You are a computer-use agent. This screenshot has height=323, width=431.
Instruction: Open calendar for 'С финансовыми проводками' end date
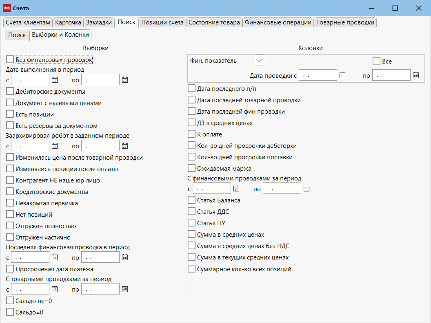[x=307, y=189]
